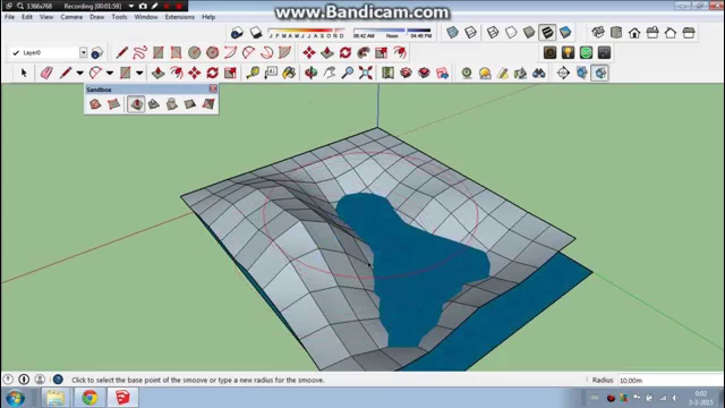Open the File menu
725x408 pixels.
(x=10, y=17)
